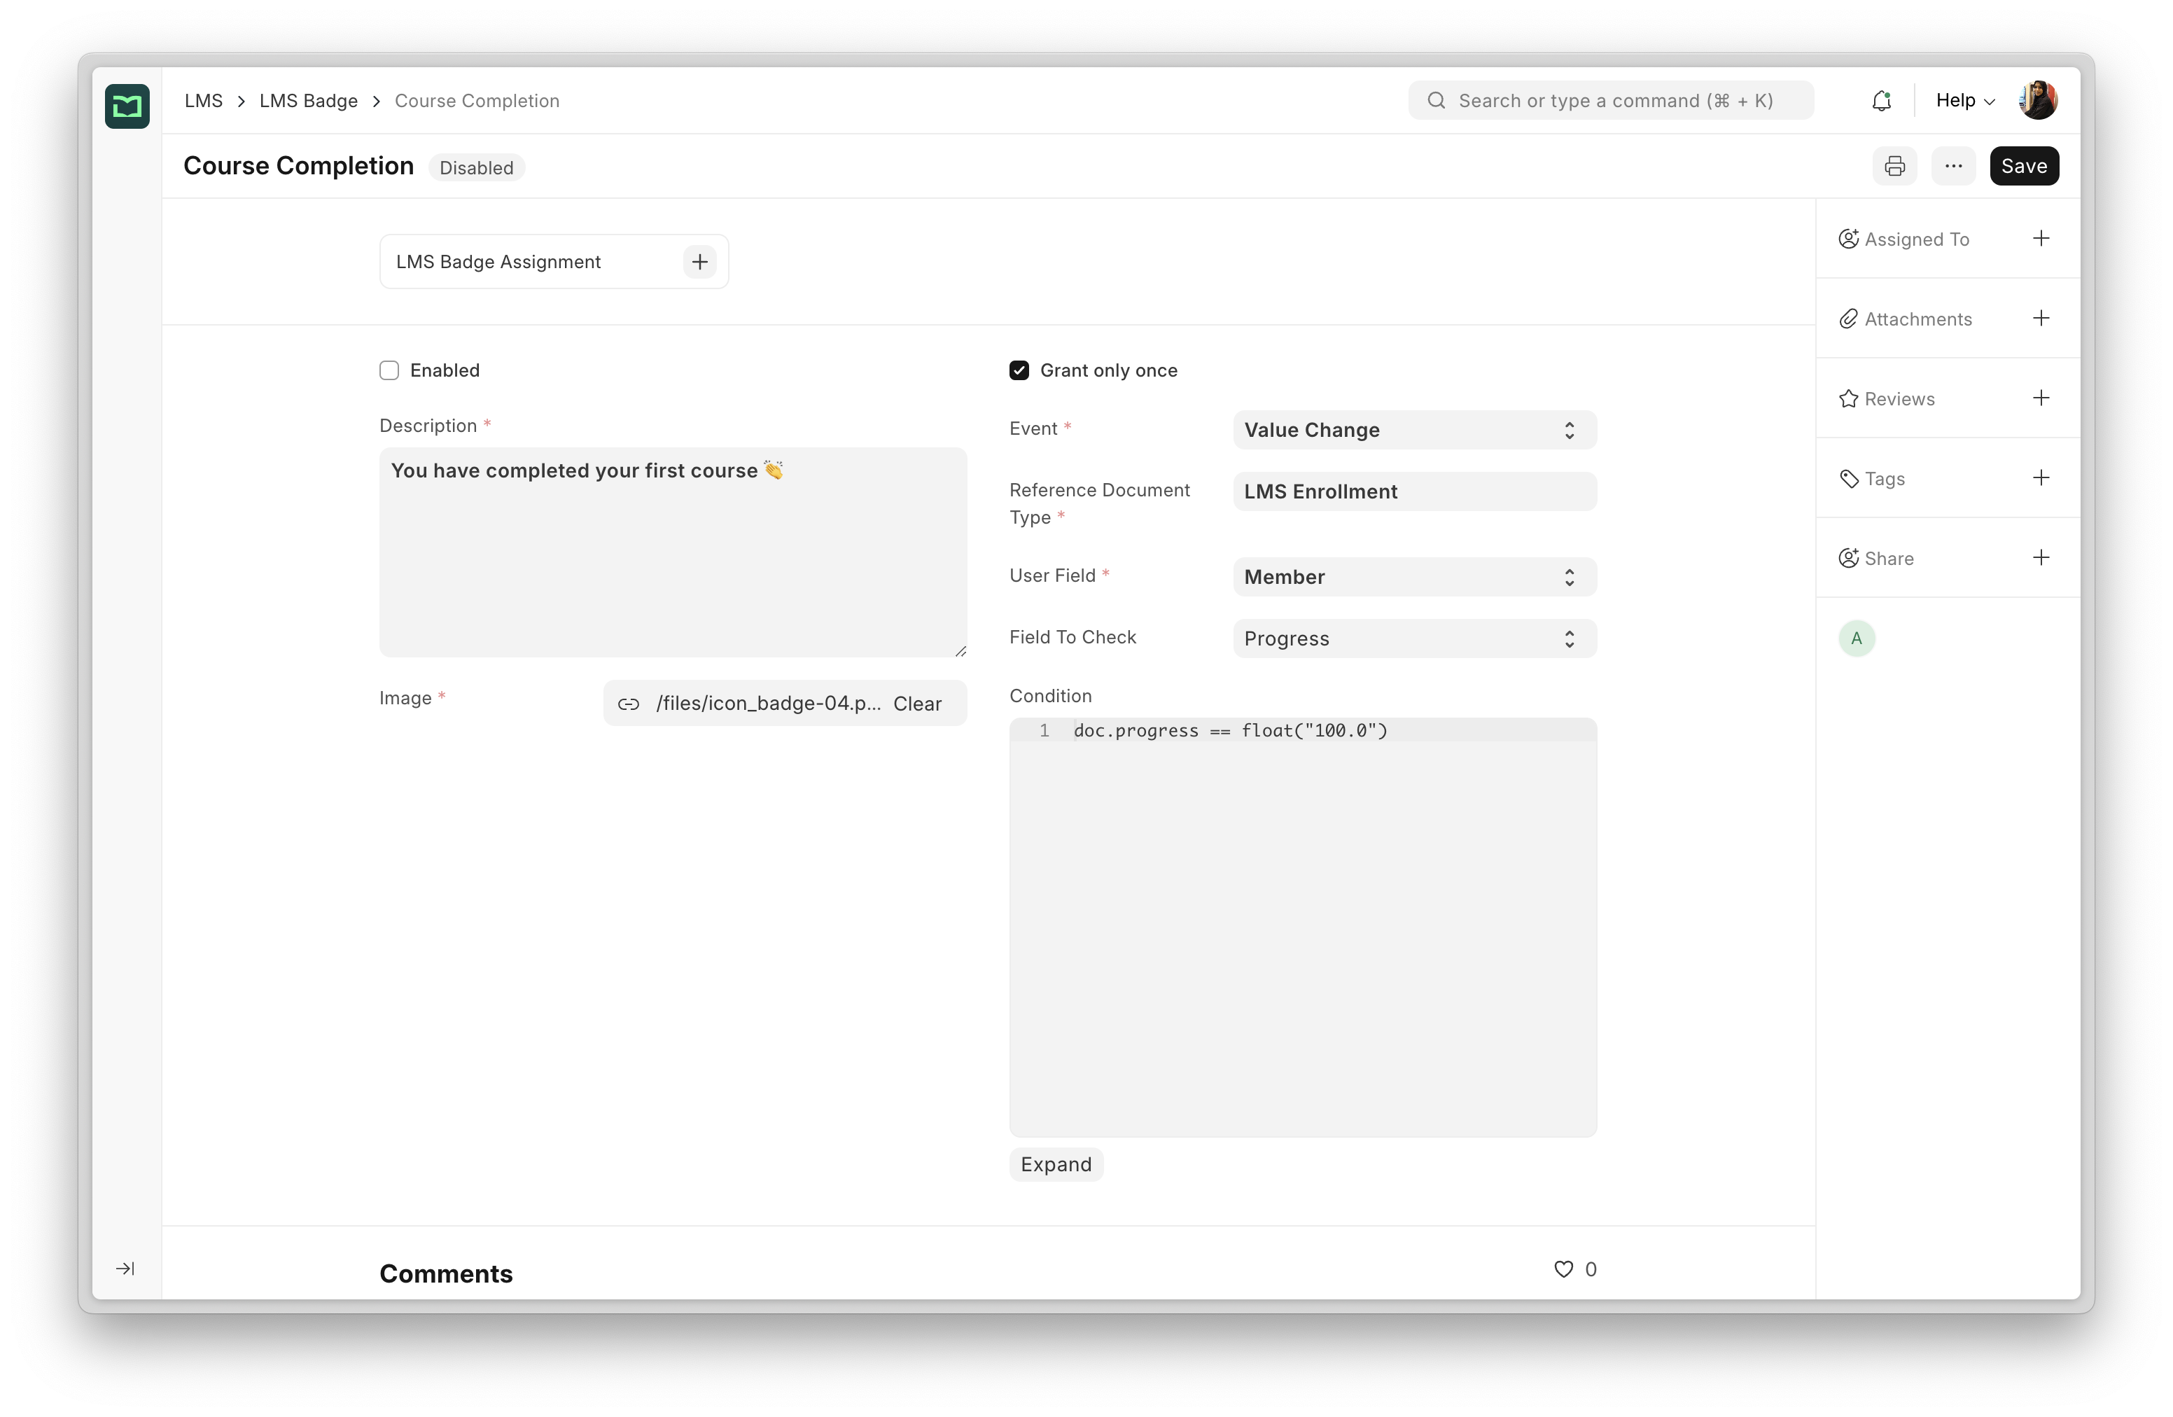Add an assignee with Assigned To plus
2173x1417 pixels.
click(2041, 238)
